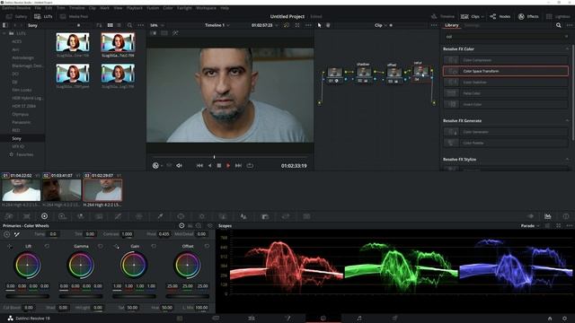Viewport: 575px width, 323px height.
Task: Open the Clip node mode dropdown
Action: 381,25
